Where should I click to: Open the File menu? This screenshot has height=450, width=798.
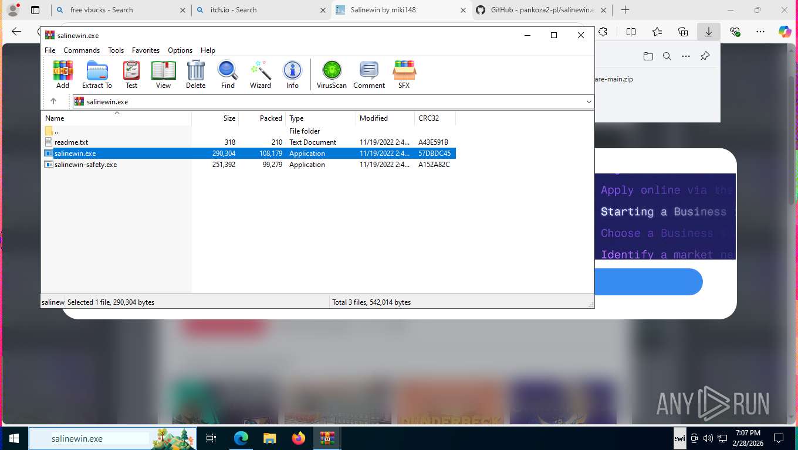(50, 50)
